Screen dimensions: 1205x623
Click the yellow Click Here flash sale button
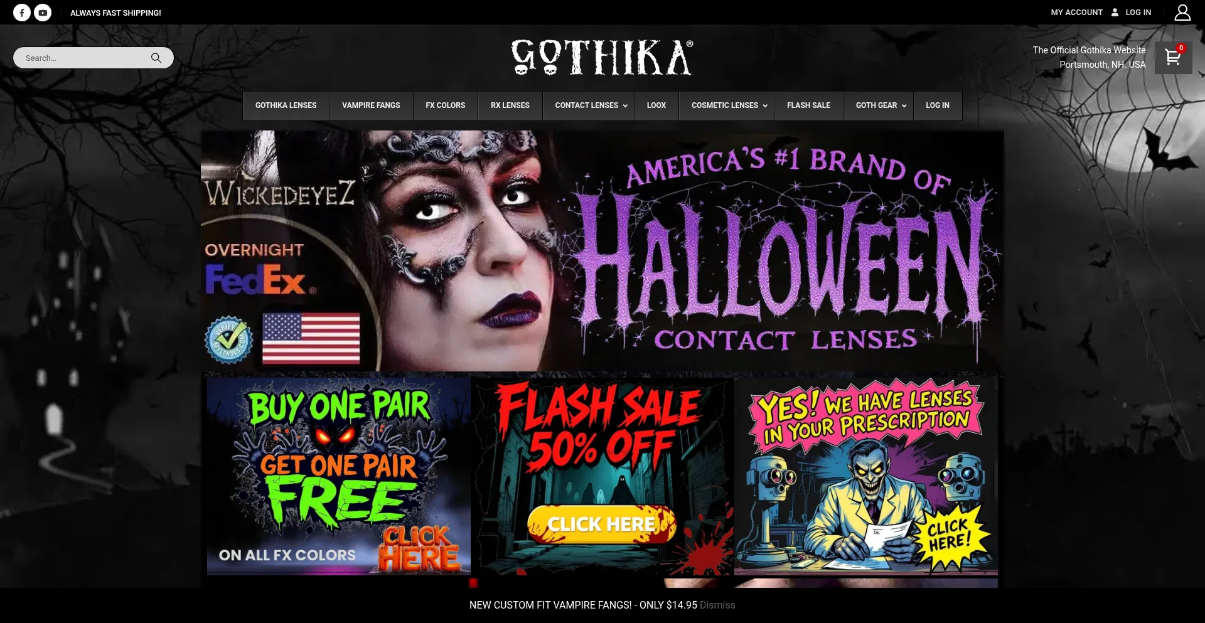click(602, 524)
